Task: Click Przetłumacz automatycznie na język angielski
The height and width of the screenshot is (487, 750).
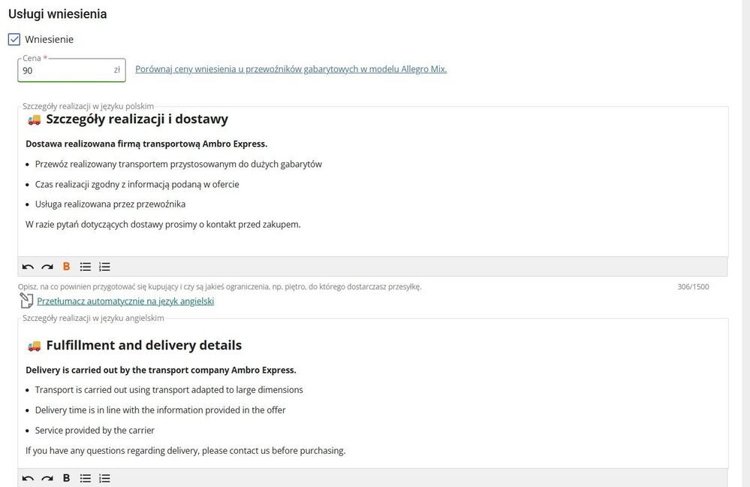Action: (125, 301)
